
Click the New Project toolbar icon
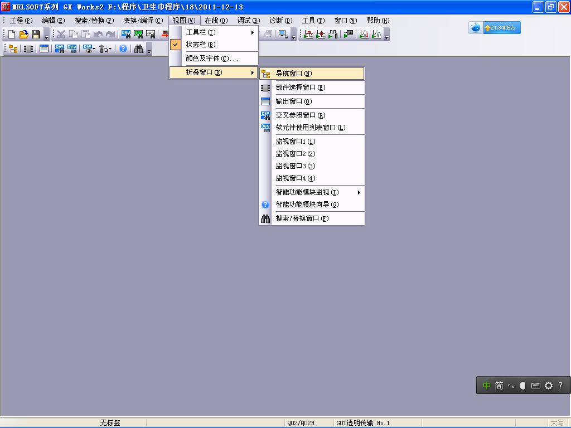[x=12, y=35]
